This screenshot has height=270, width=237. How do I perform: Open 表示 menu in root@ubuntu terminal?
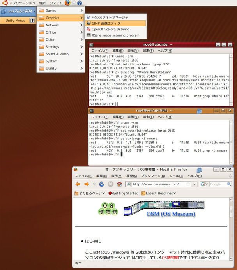pos(133,51)
